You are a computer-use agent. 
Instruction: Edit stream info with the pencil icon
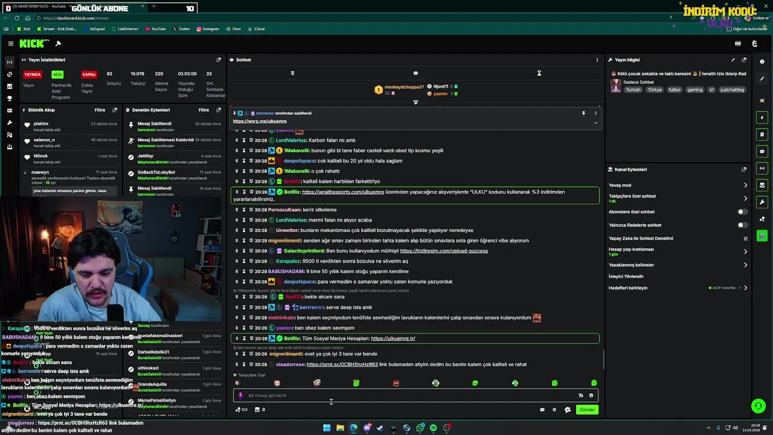(733, 60)
